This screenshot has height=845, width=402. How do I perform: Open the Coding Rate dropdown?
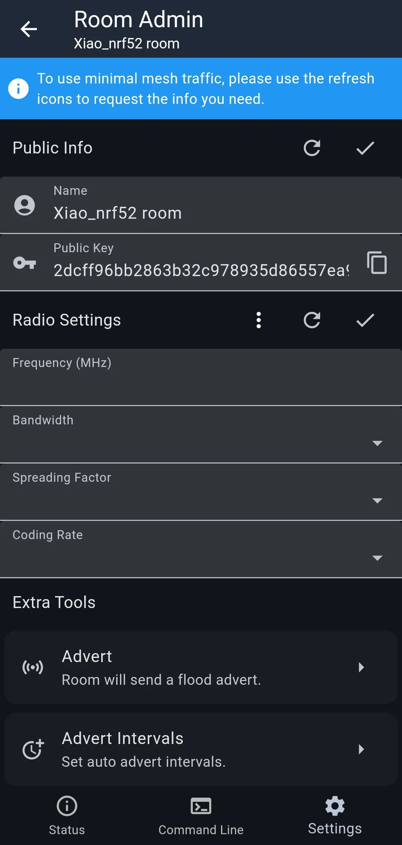point(201,549)
